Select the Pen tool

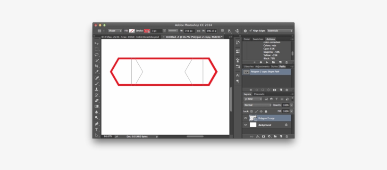96,124
